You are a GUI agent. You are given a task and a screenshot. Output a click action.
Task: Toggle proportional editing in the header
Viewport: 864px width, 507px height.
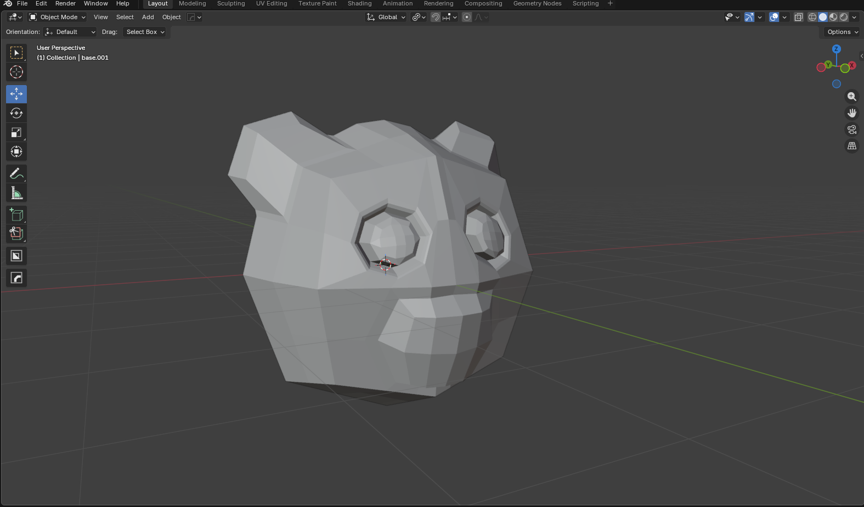(x=467, y=17)
